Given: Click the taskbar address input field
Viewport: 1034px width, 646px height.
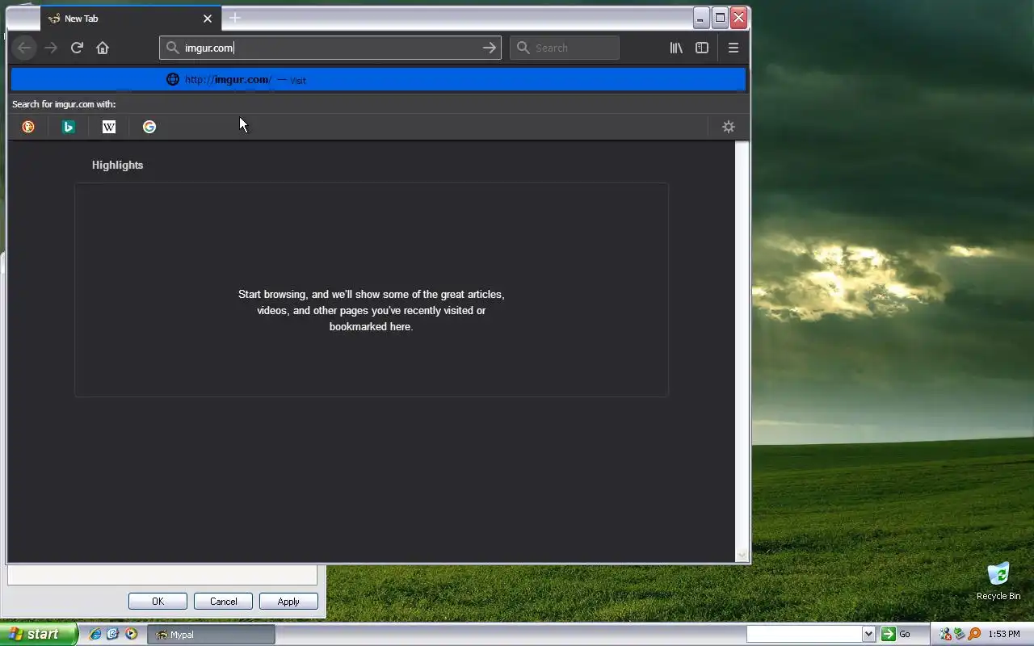Looking at the screenshot, I should click(804, 635).
